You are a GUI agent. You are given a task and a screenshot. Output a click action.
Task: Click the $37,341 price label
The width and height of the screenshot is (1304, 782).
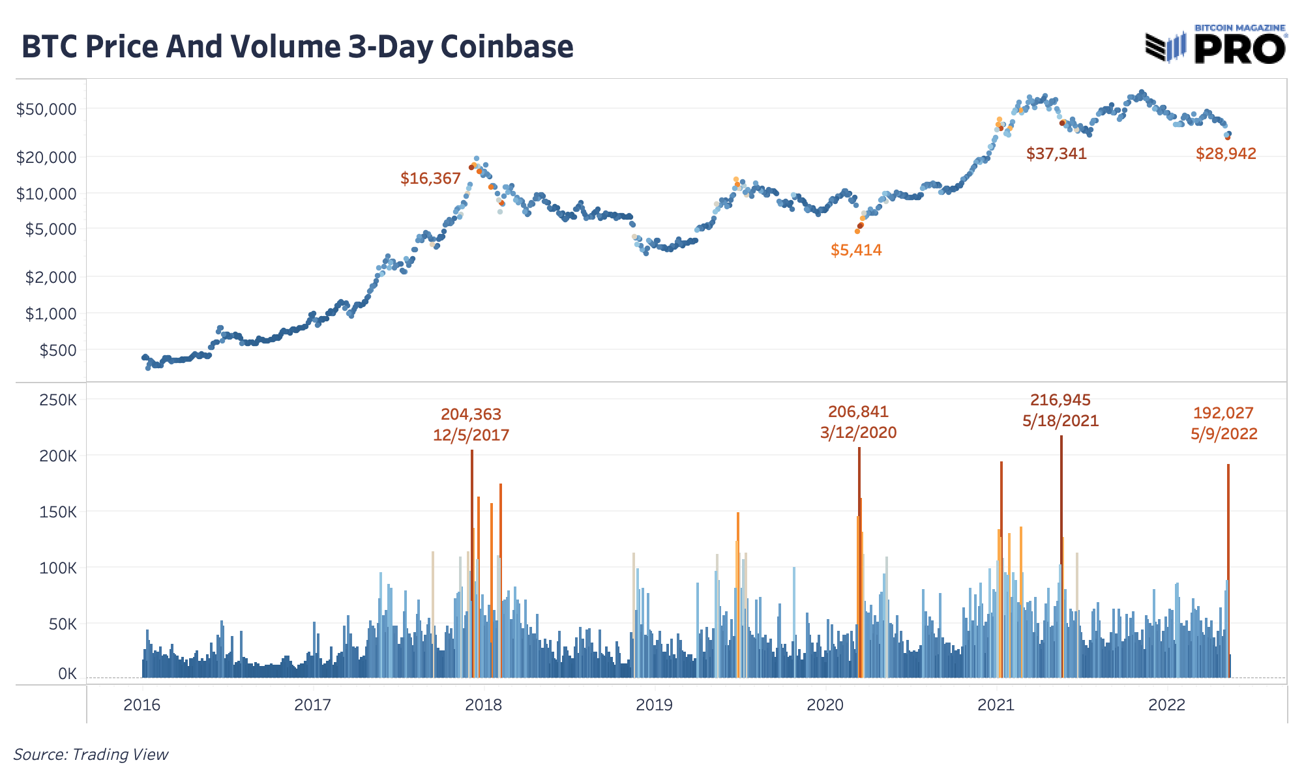point(1056,154)
